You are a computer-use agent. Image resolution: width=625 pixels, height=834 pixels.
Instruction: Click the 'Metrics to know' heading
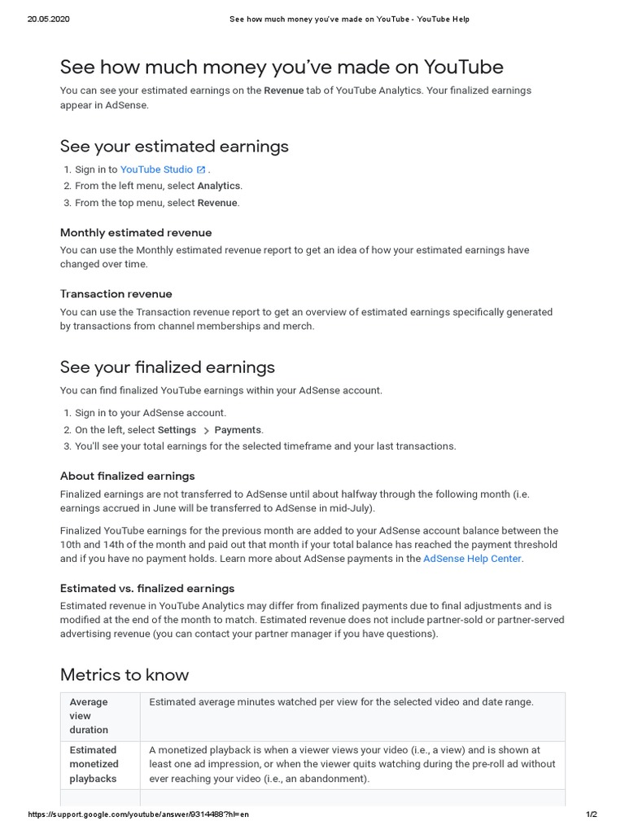[x=125, y=674]
